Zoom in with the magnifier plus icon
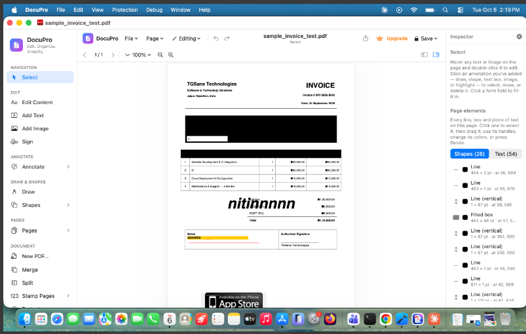Image resolution: width=526 pixels, height=334 pixels. [171, 54]
